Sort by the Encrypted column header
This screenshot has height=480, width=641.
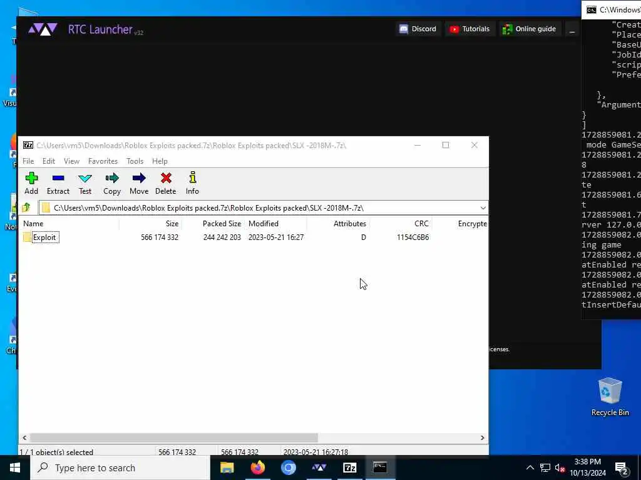pos(460,224)
